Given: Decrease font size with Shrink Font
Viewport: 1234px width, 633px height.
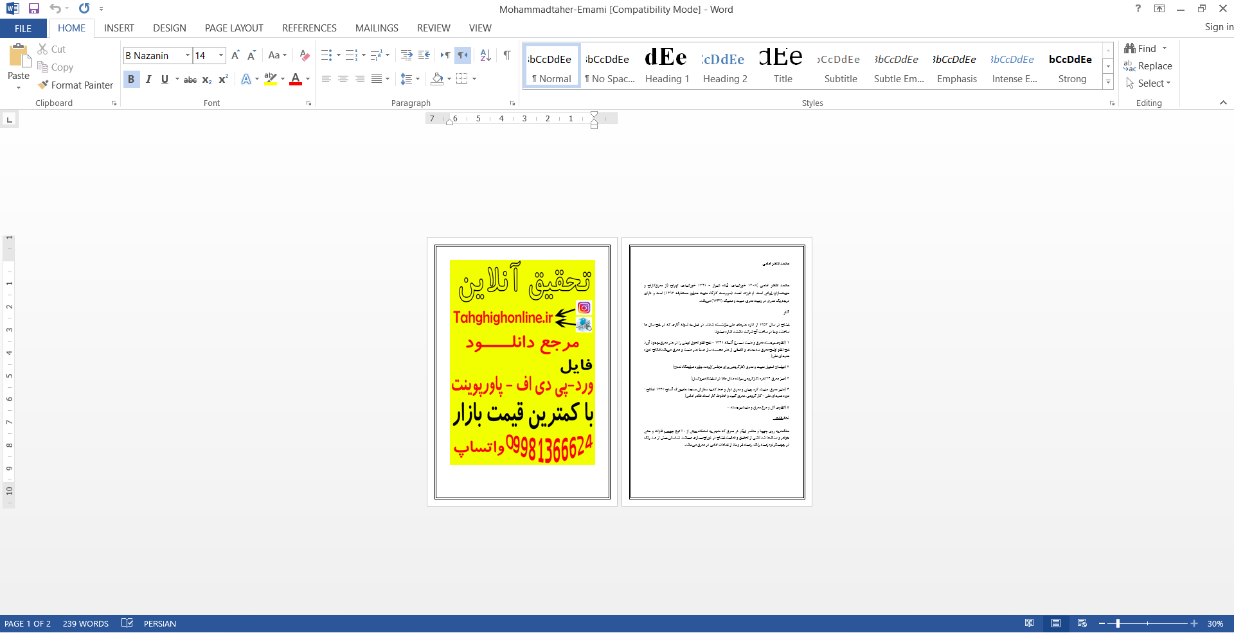Looking at the screenshot, I should pyautogui.click(x=251, y=55).
